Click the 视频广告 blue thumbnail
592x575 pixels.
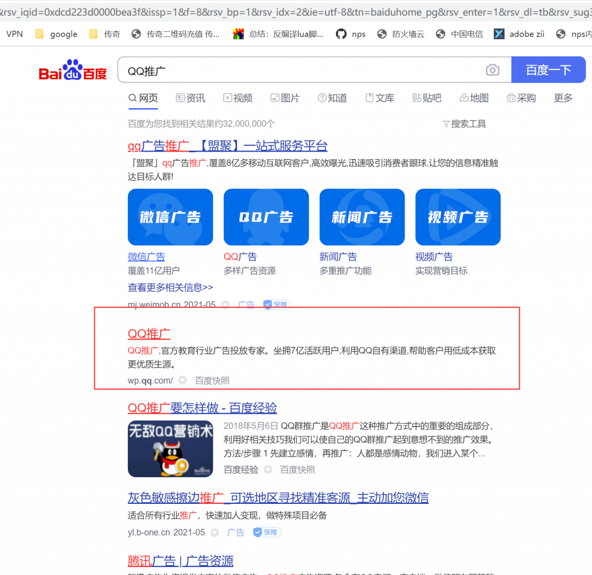tap(458, 217)
